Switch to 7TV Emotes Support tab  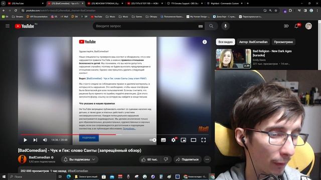(185, 3)
